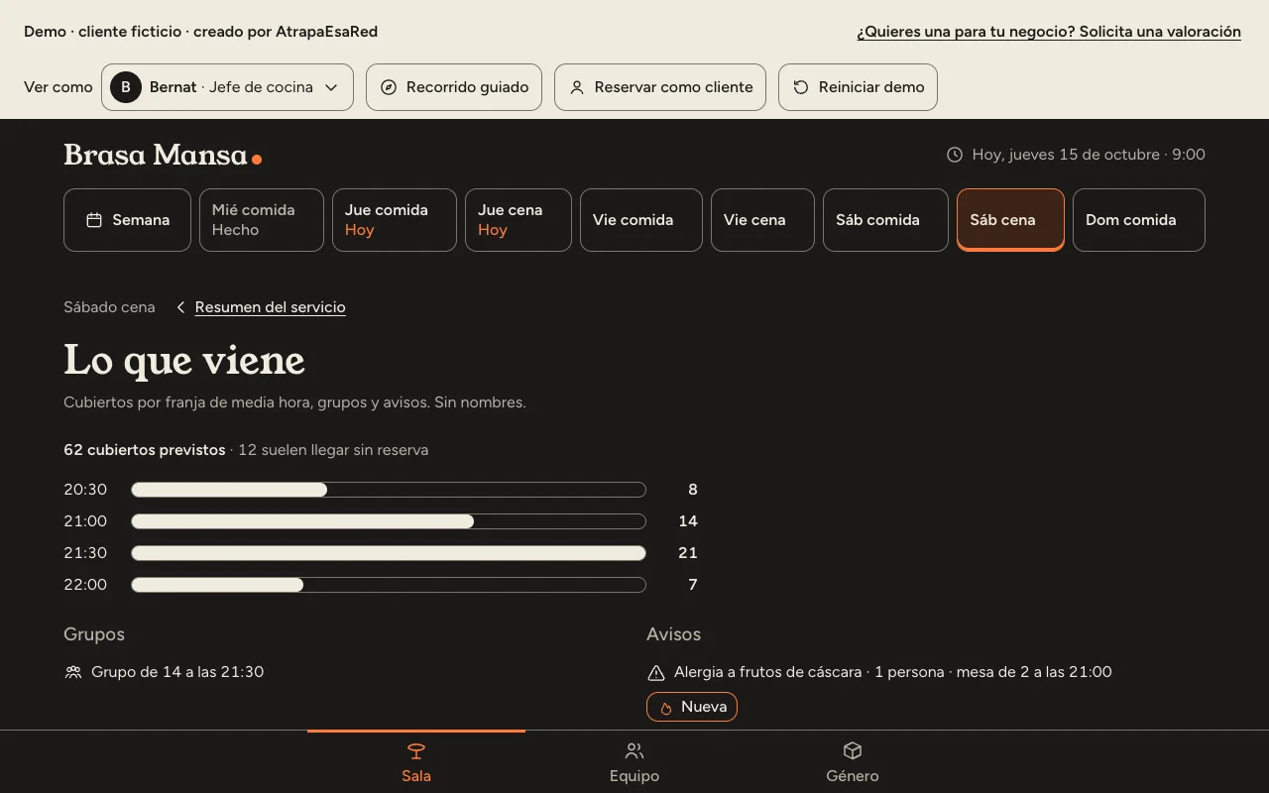
Task: Click the group icon beside Grupo de 14
Action: pyautogui.click(x=73, y=672)
